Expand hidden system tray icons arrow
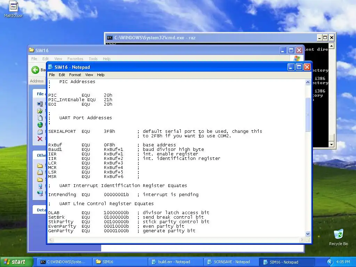Viewport: 356px width, 267px height. [x=330, y=262]
